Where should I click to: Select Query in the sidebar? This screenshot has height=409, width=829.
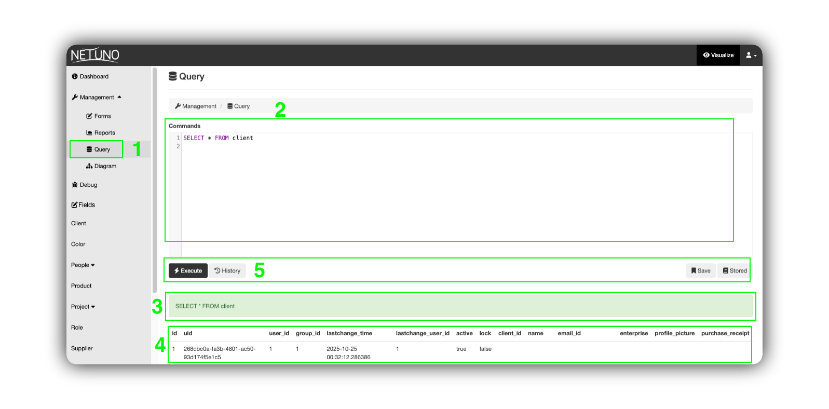click(x=98, y=149)
